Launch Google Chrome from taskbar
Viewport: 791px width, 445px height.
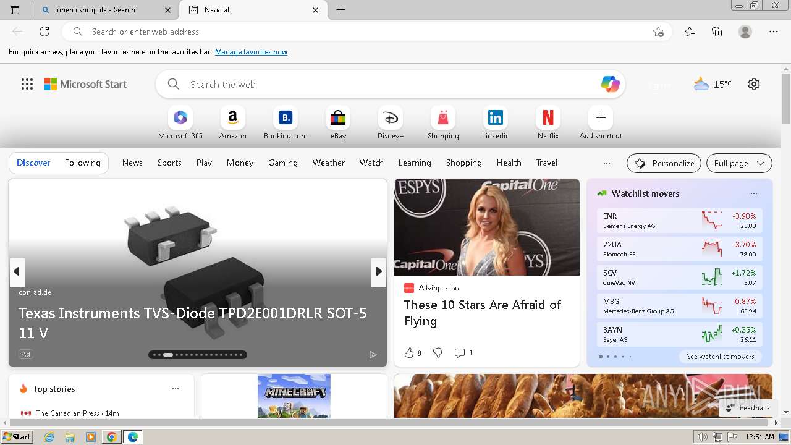111,437
